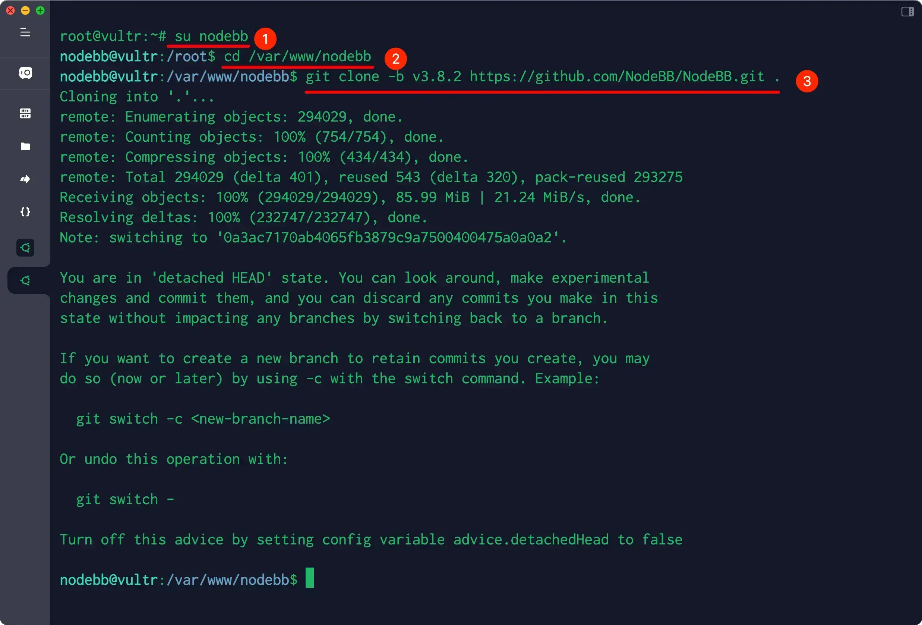Click the curly braces code icon
Viewport: 922px width, 625px height.
click(x=25, y=211)
